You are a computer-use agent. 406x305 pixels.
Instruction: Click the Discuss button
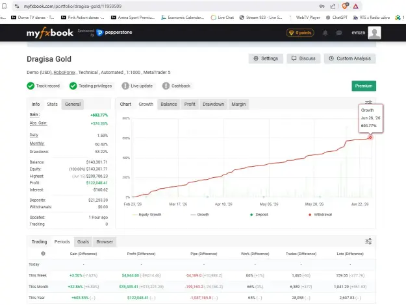click(303, 58)
